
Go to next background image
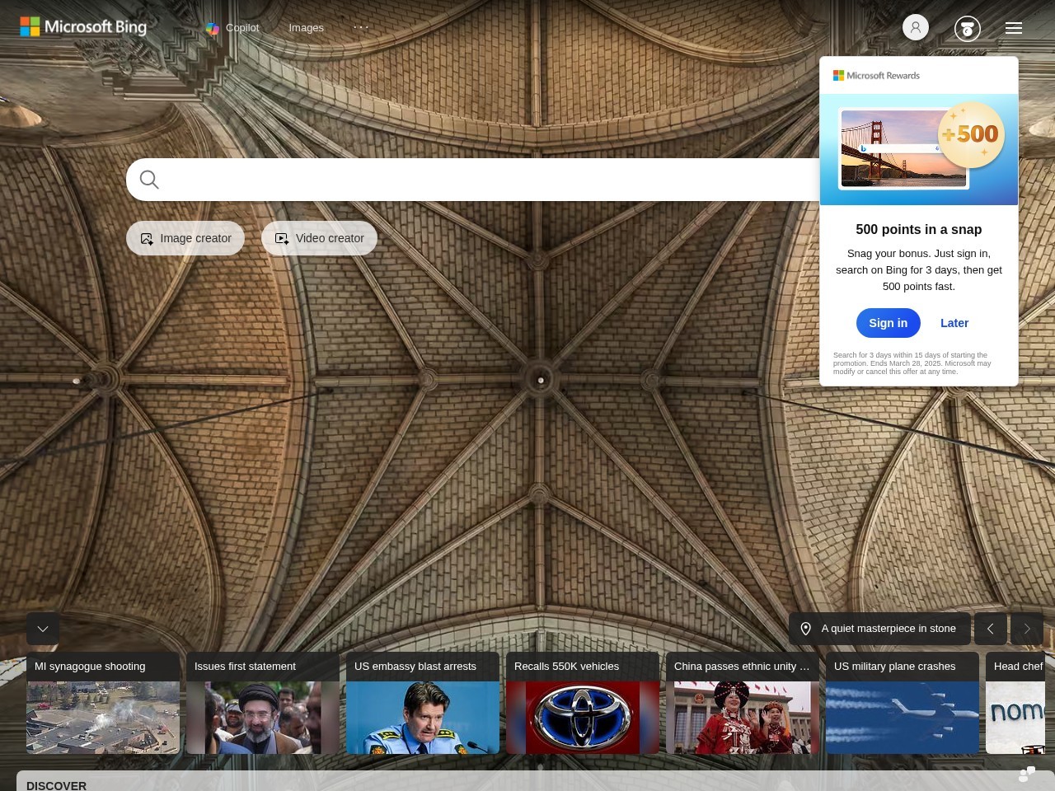(1027, 629)
